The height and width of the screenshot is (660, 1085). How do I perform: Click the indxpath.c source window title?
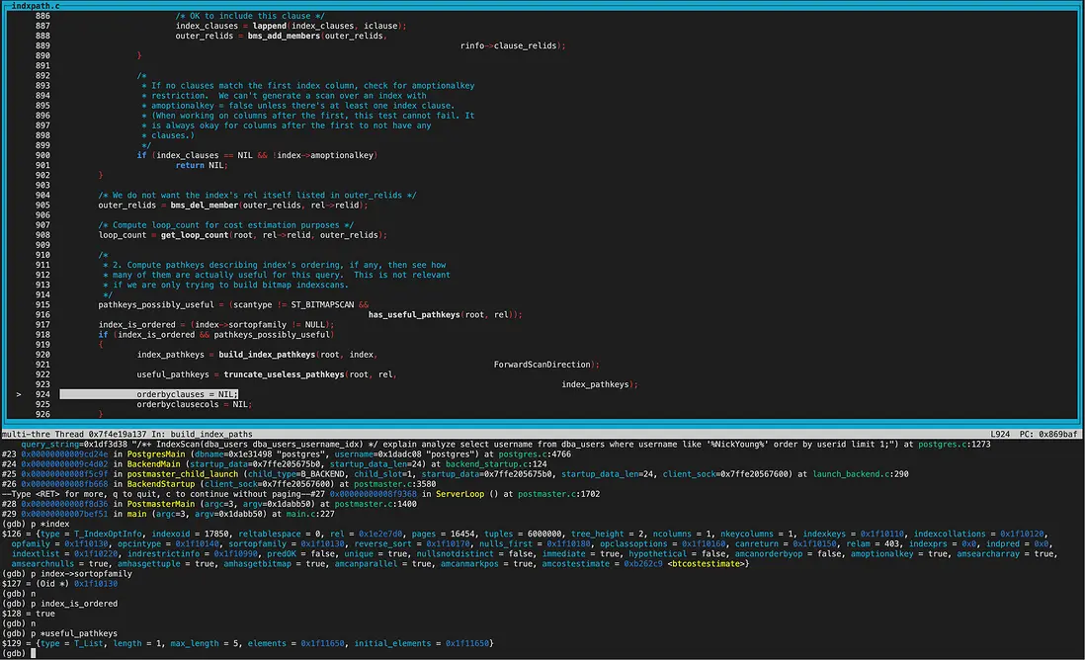coord(34,5)
